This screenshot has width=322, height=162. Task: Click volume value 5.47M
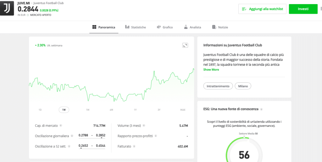[184, 126]
